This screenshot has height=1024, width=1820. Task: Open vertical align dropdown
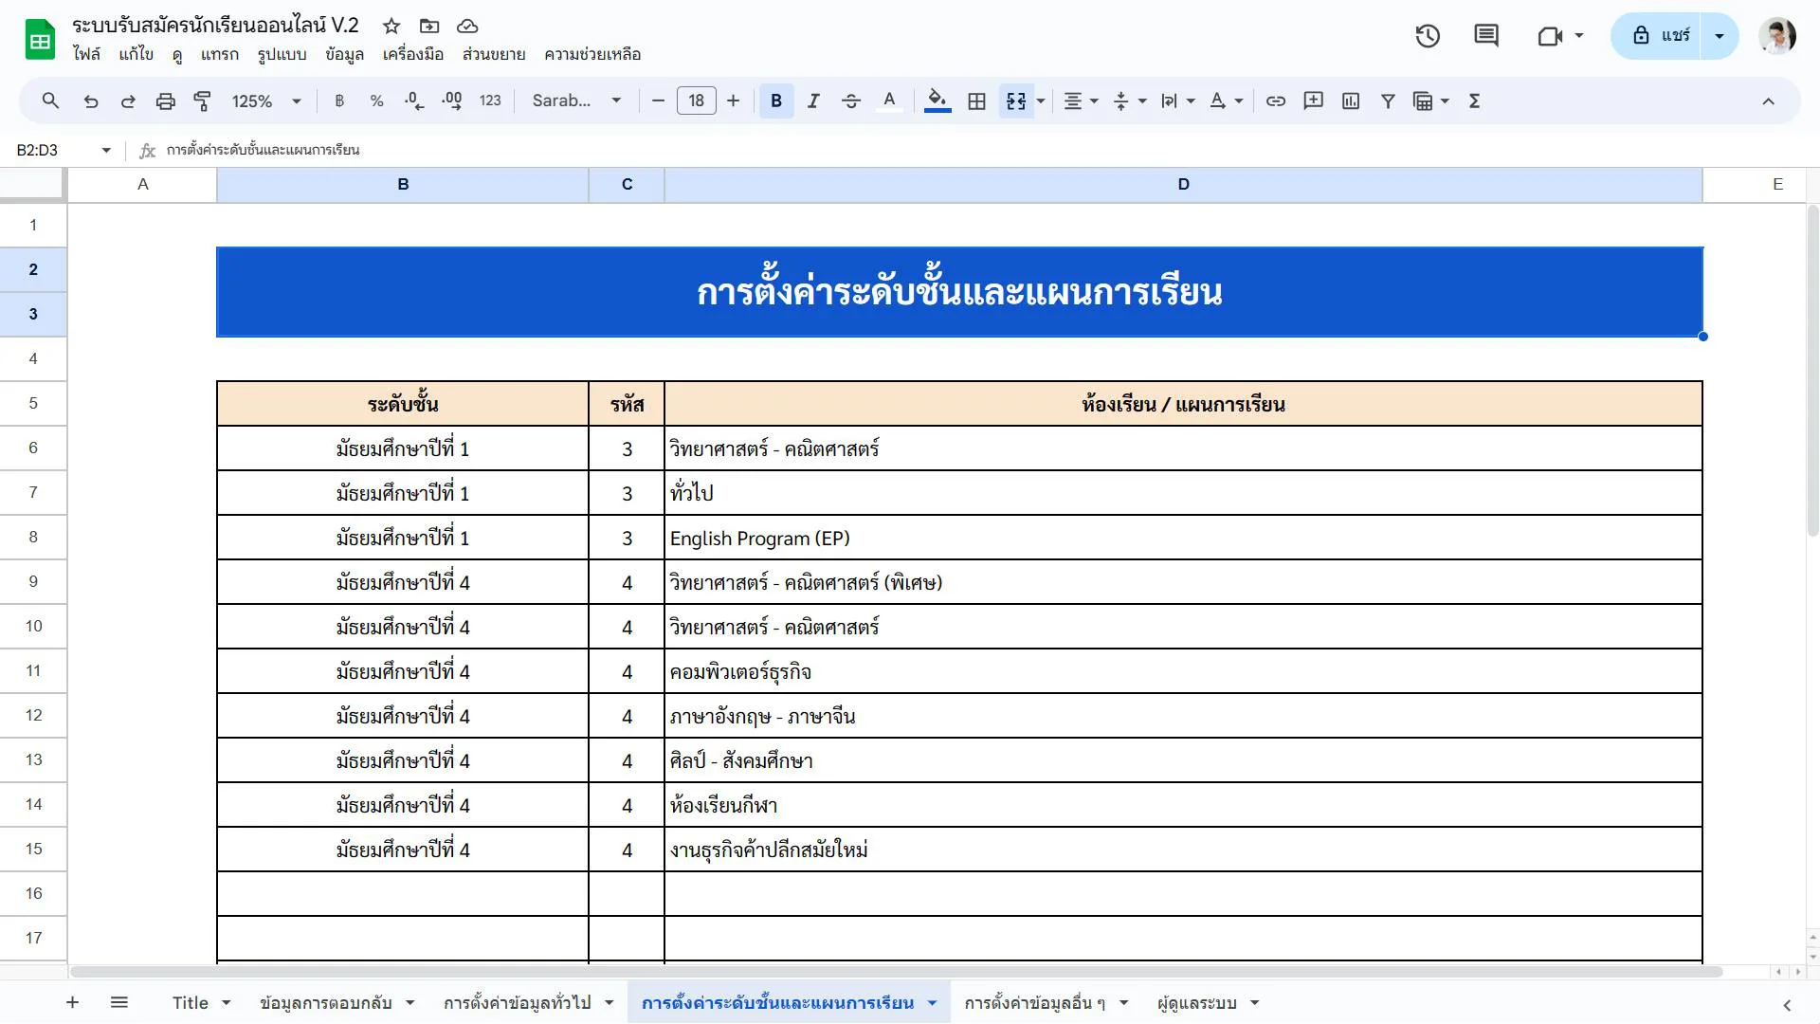1129,101
